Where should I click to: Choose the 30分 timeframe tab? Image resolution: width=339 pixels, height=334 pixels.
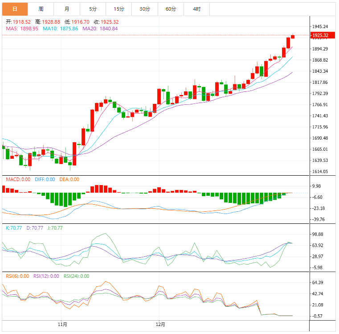145,9
